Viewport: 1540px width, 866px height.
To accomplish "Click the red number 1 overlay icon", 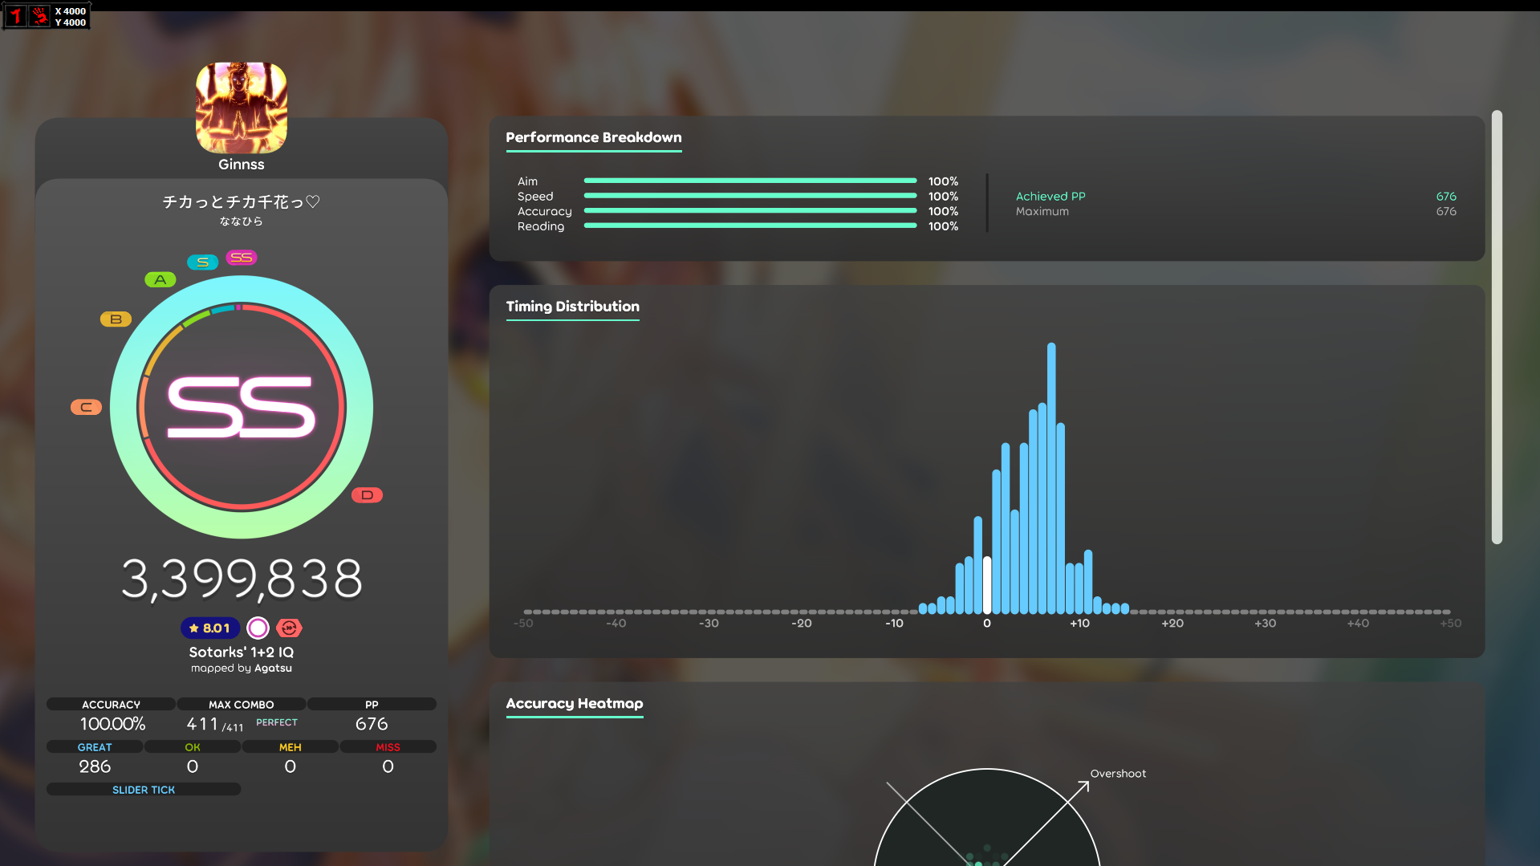I will (x=16, y=16).
